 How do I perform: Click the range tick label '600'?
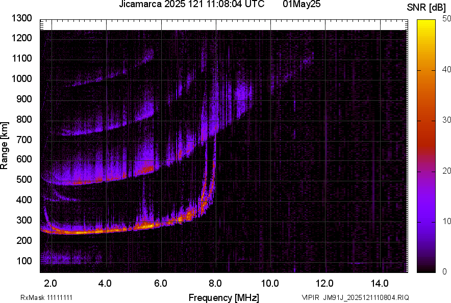(24, 159)
